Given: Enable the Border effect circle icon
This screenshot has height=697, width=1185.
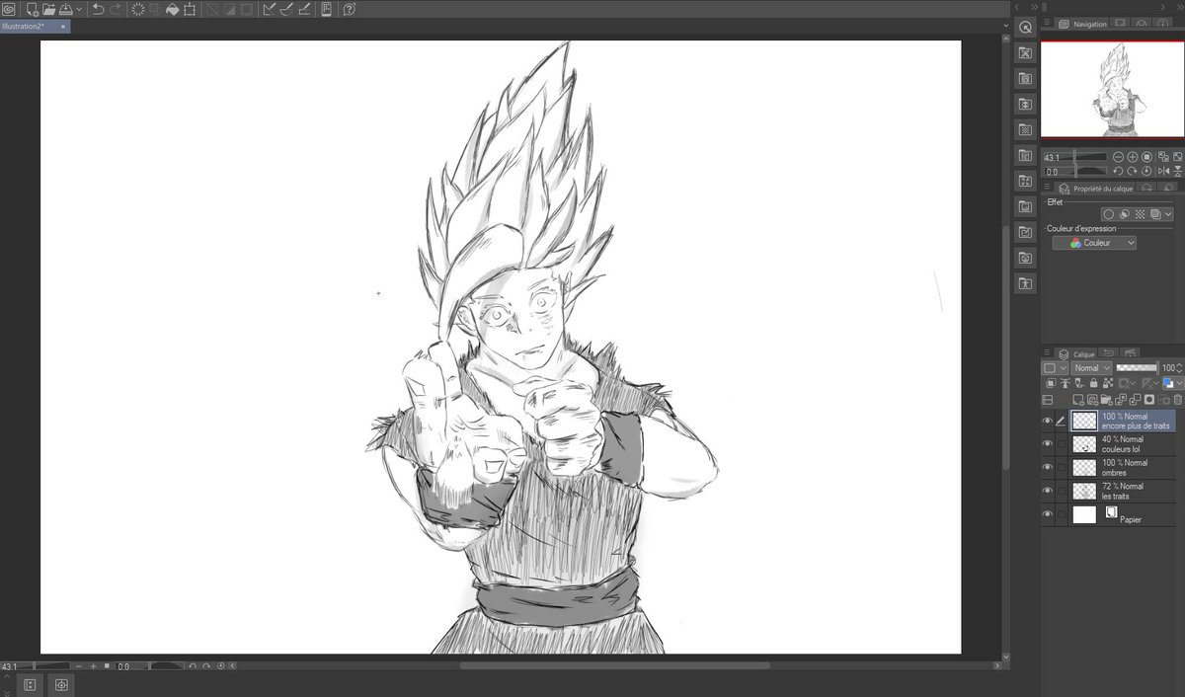Looking at the screenshot, I should coord(1109,214).
